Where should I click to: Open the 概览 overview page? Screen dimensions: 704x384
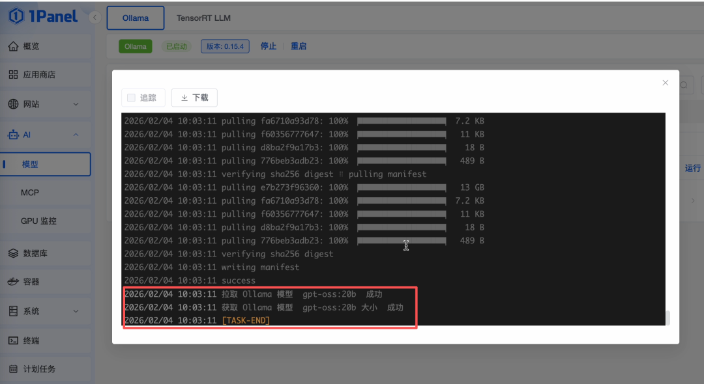(x=46, y=46)
